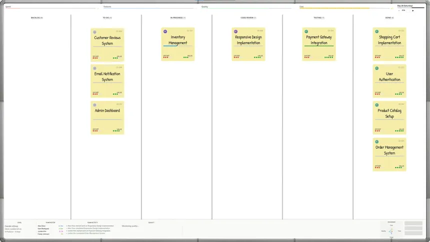Click the Quality progress bar

246,8
